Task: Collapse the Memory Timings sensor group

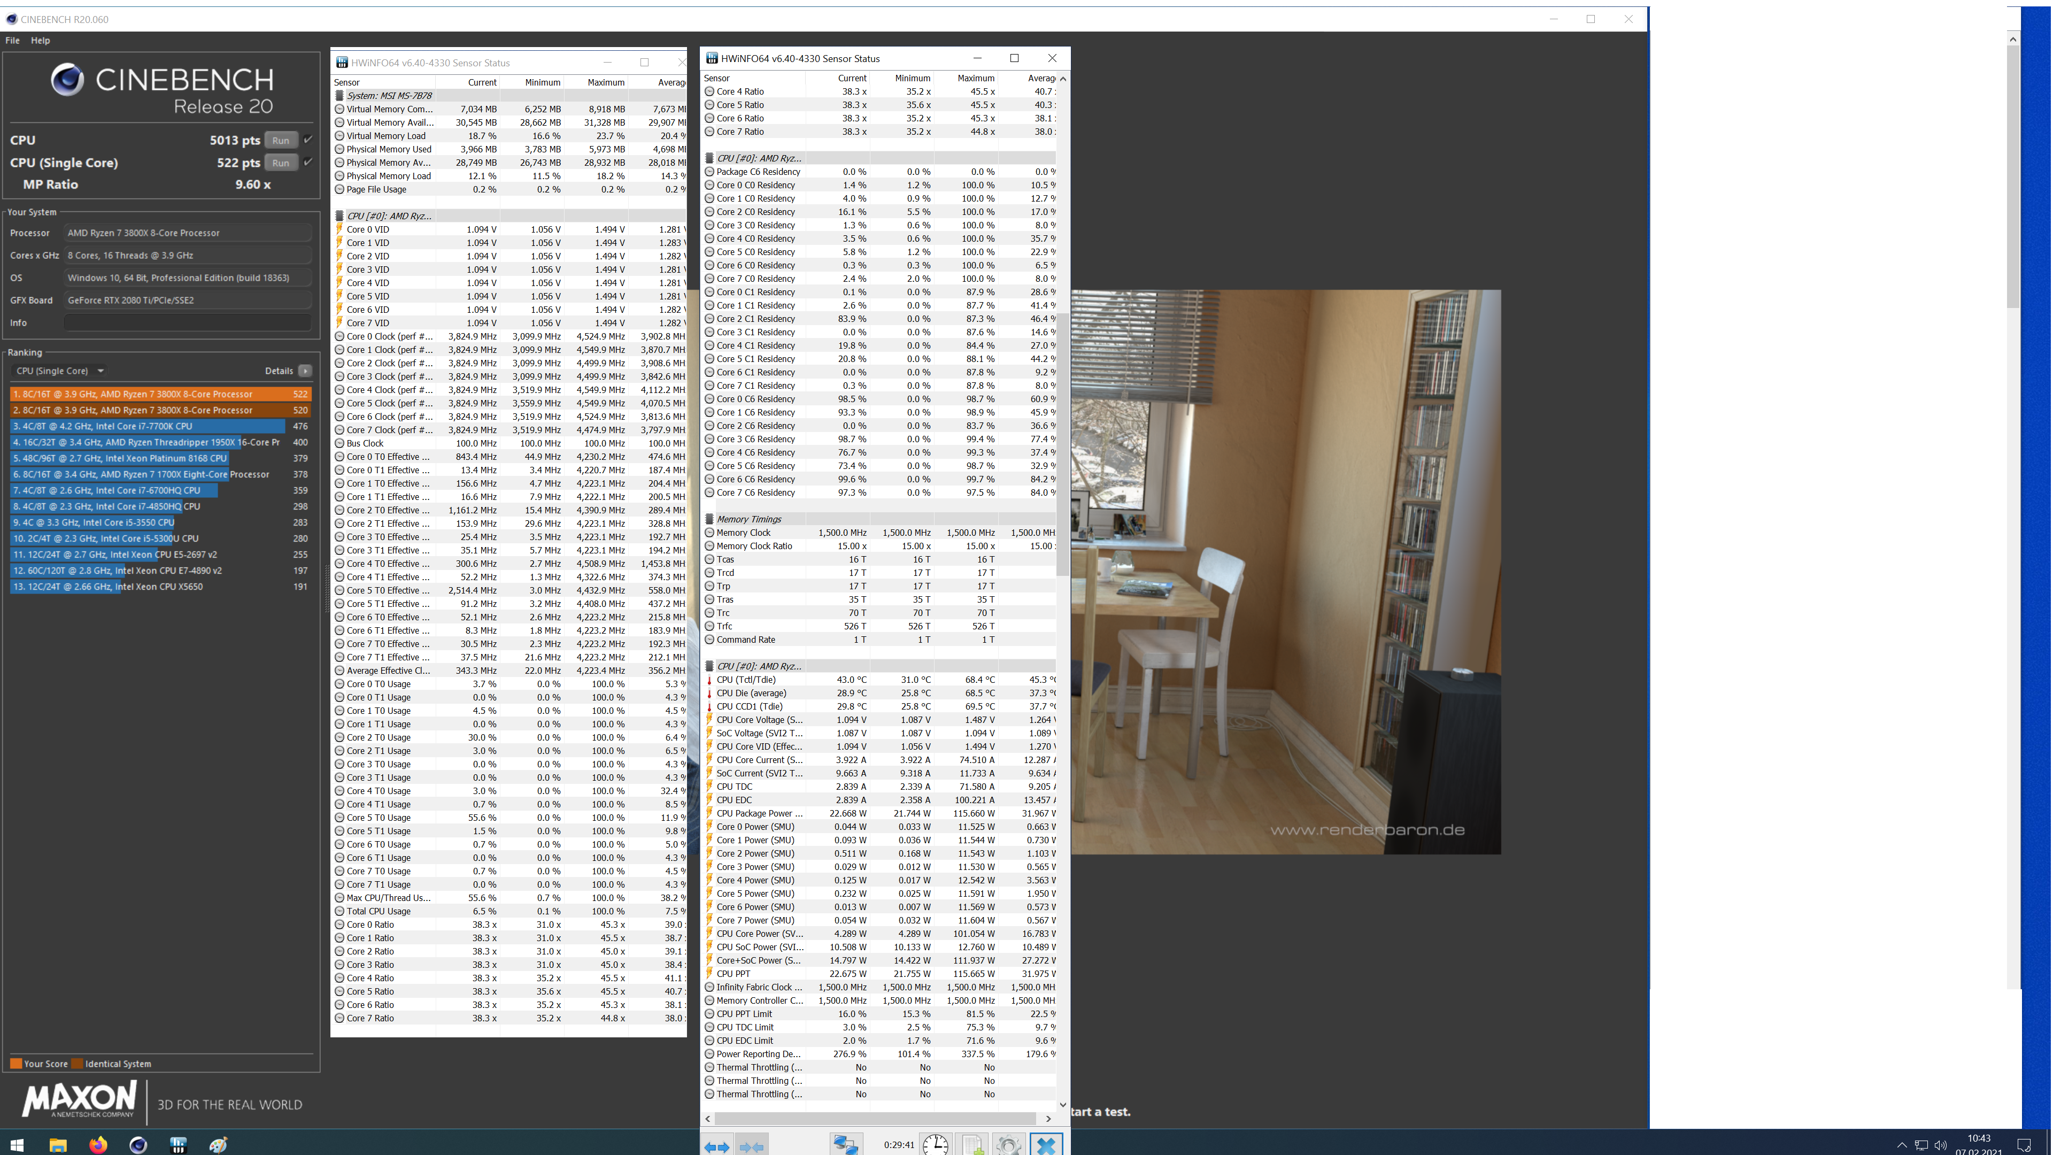Action: (x=708, y=519)
